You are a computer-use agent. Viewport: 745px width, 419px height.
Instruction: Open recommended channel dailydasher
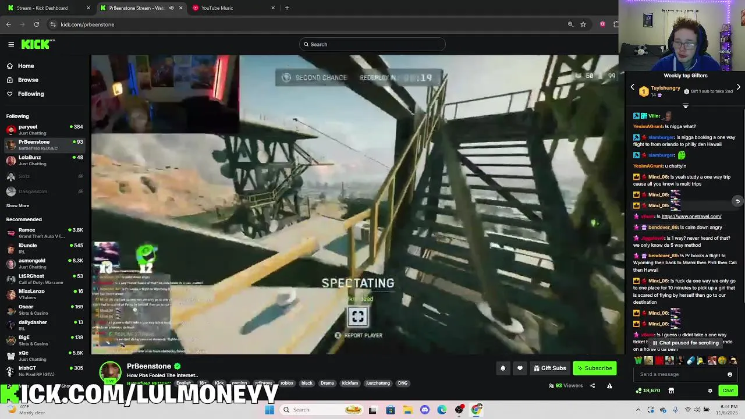[x=44, y=325]
